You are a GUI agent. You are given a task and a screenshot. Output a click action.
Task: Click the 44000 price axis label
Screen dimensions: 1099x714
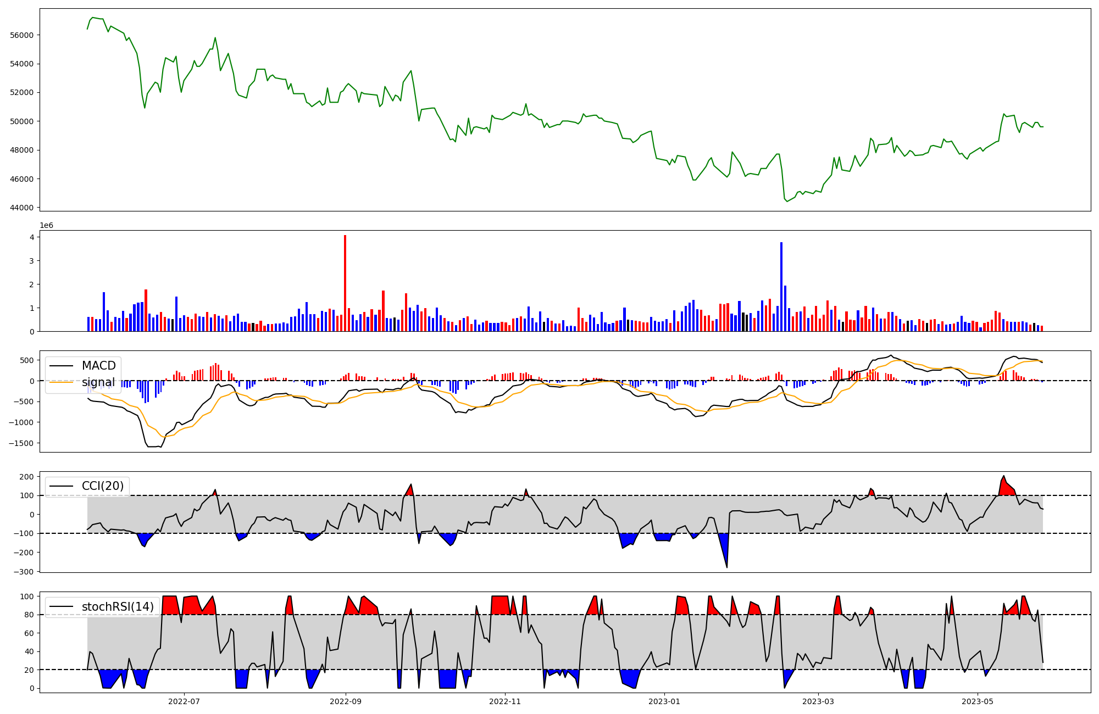click(x=22, y=208)
